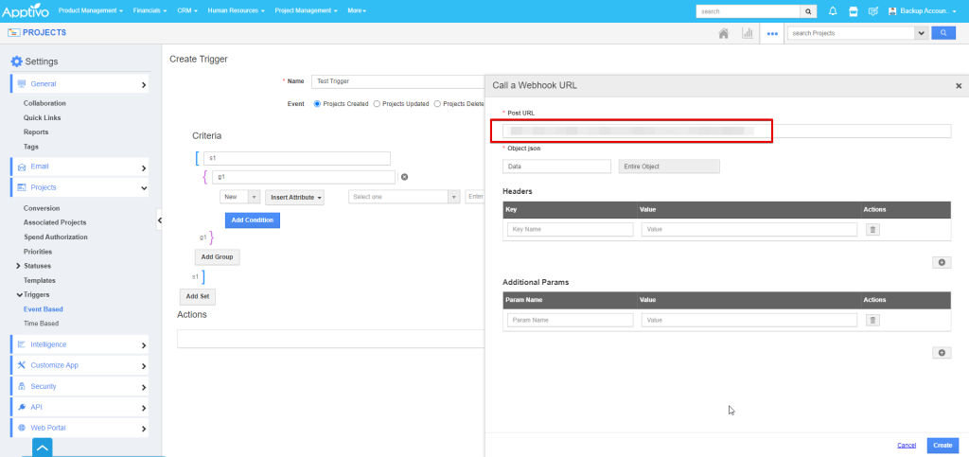Remove group g1 with the x icon
The width and height of the screenshot is (969, 457).
point(404,177)
